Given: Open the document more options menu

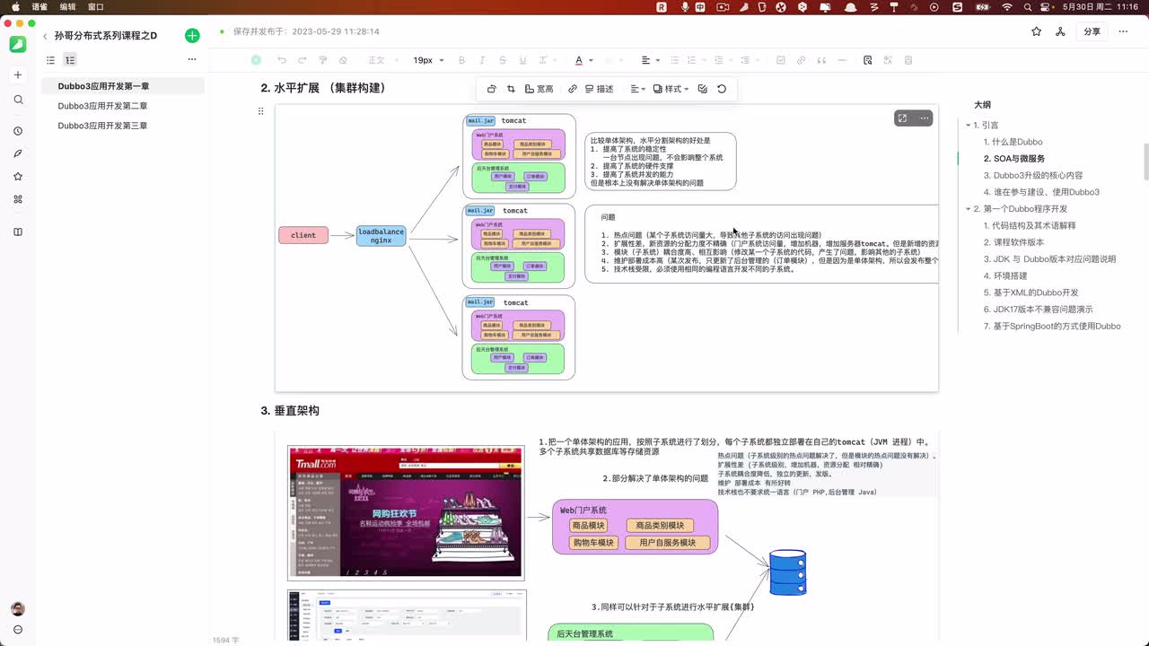Looking at the screenshot, I should click(1125, 31).
